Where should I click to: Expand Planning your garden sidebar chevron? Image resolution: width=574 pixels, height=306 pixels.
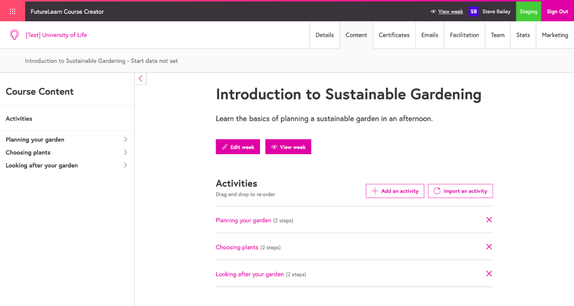click(x=126, y=139)
